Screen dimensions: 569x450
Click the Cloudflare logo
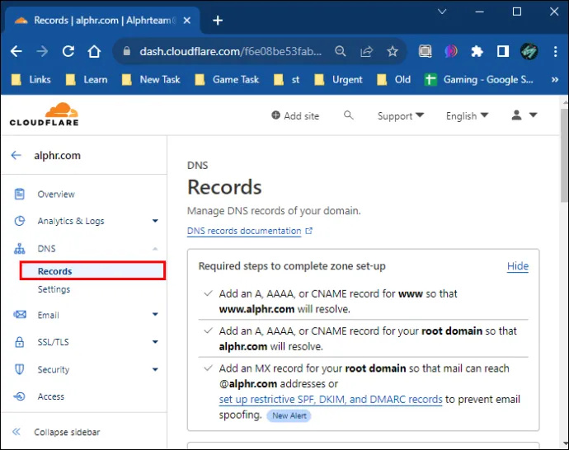[44, 115]
